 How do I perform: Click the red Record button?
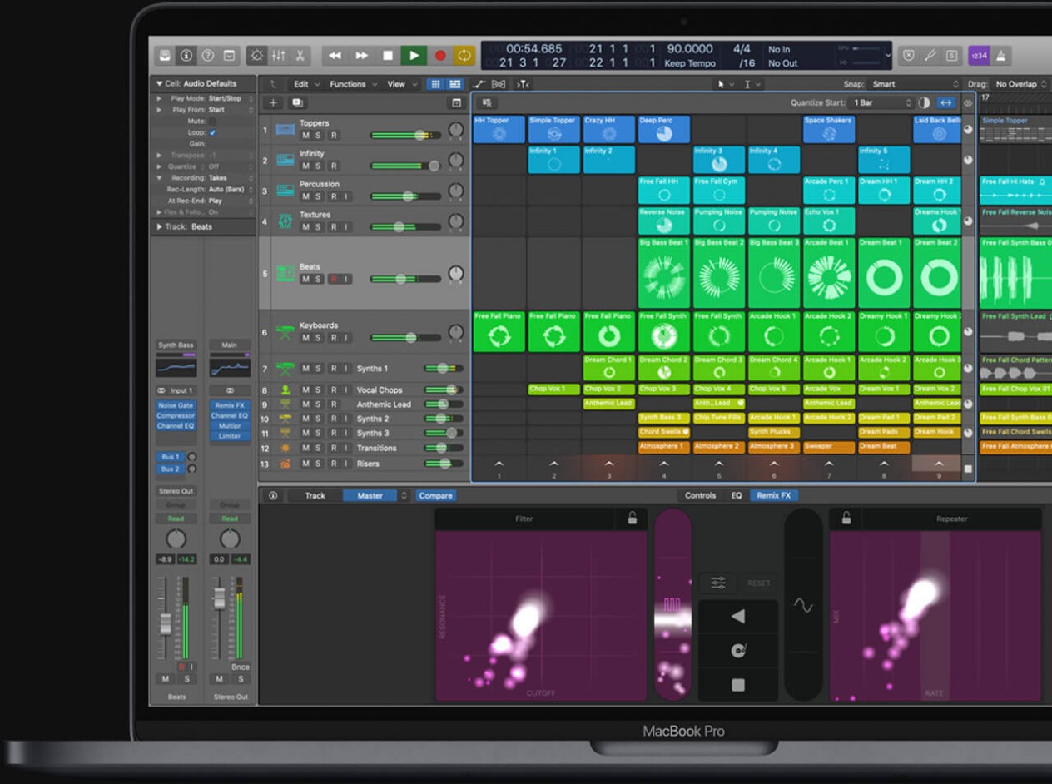[439, 56]
